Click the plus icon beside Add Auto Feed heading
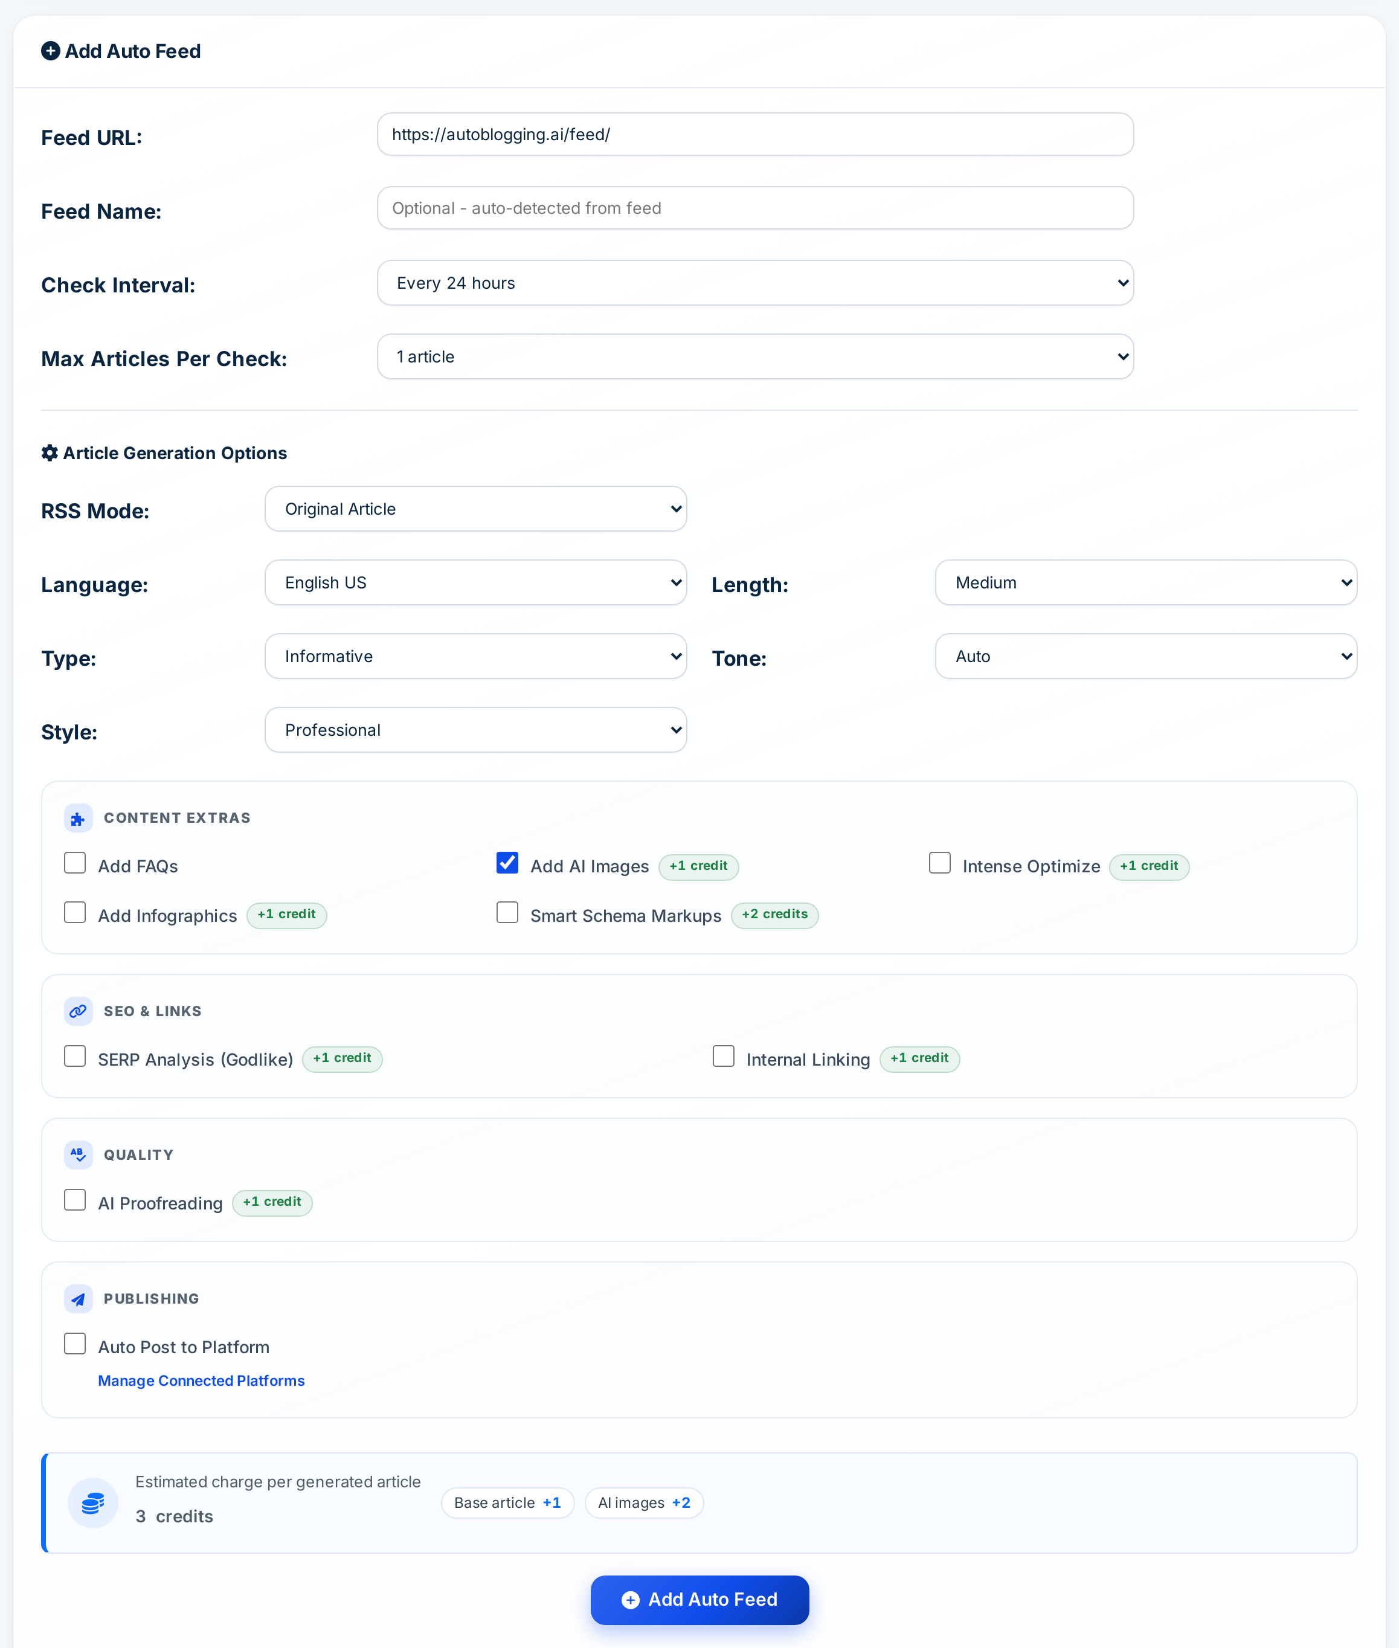Image resolution: width=1399 pixels, height=1648 pixels. point(50,51)
